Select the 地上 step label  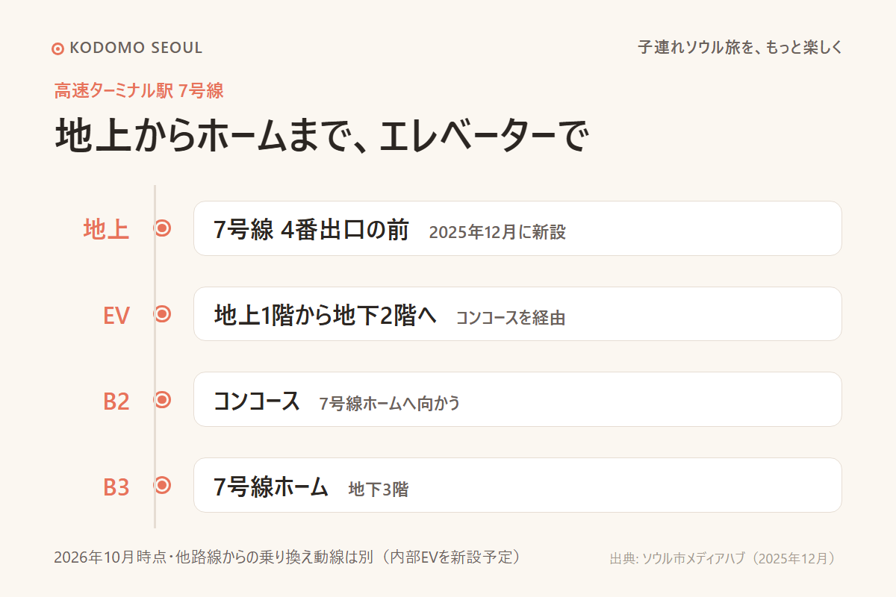pos(106,230)
